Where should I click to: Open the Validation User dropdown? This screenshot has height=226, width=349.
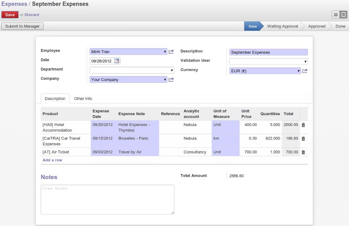(268, 62)
